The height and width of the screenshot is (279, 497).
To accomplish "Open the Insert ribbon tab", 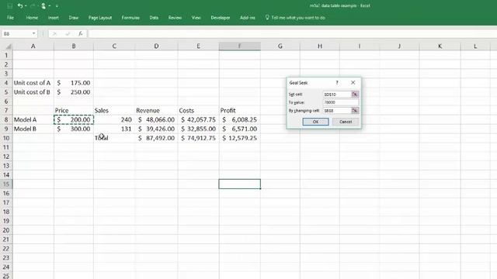I will tap(54, 18).
